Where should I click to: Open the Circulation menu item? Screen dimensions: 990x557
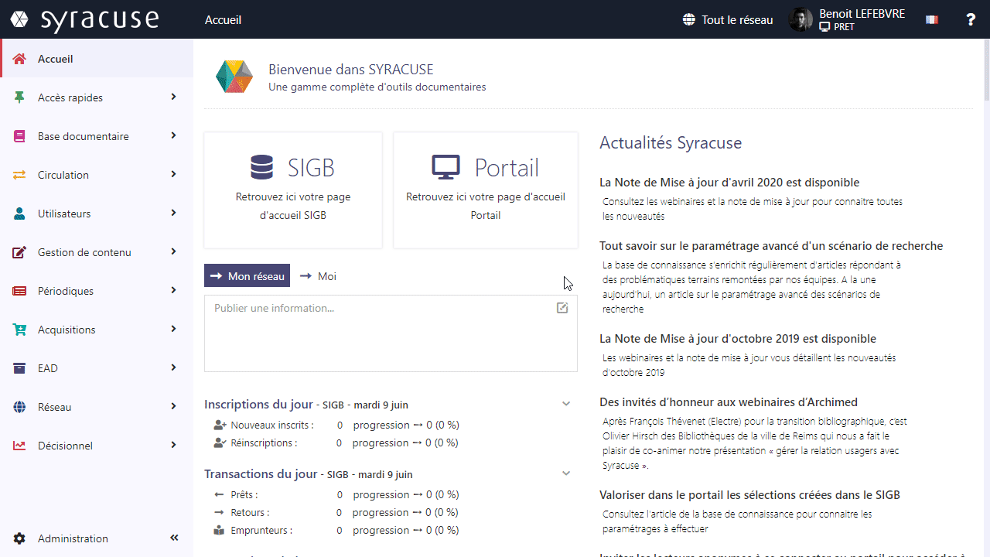point(97,175)
